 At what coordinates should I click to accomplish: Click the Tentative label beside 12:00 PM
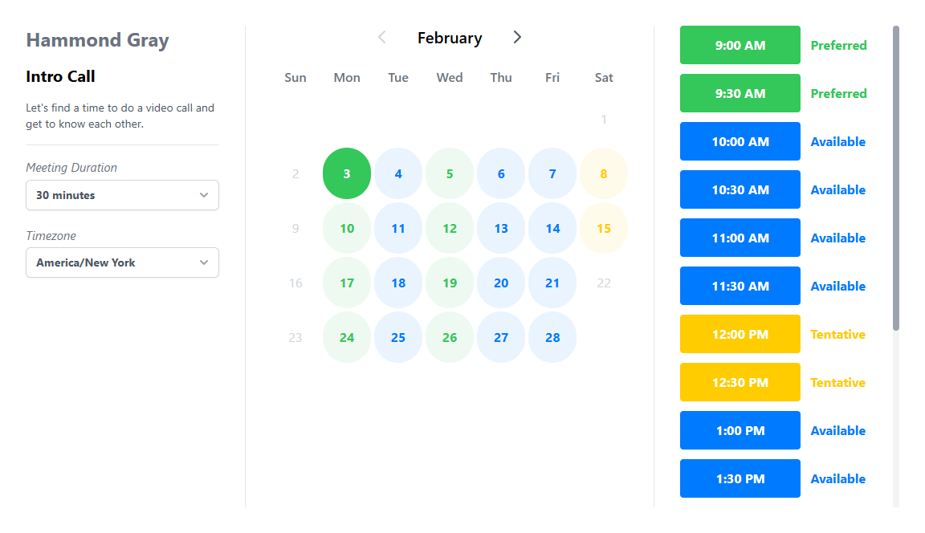pos(837,334)
